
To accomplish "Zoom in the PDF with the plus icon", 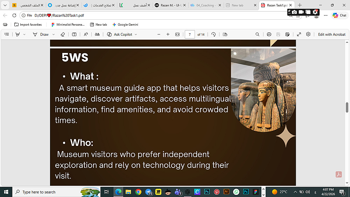I will click(168, 34).
